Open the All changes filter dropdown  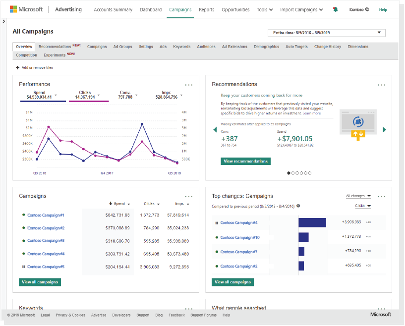tap(358, 196)
